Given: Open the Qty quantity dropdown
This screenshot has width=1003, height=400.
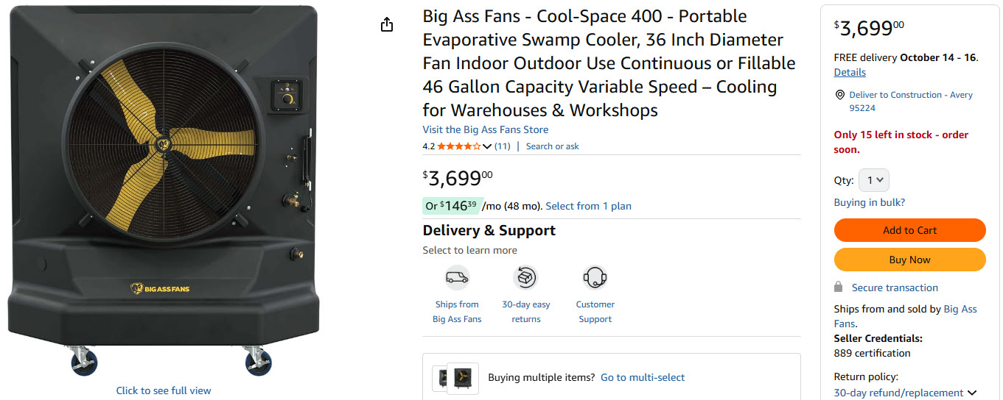Looking at the screenshot, I should coord(874,180).
